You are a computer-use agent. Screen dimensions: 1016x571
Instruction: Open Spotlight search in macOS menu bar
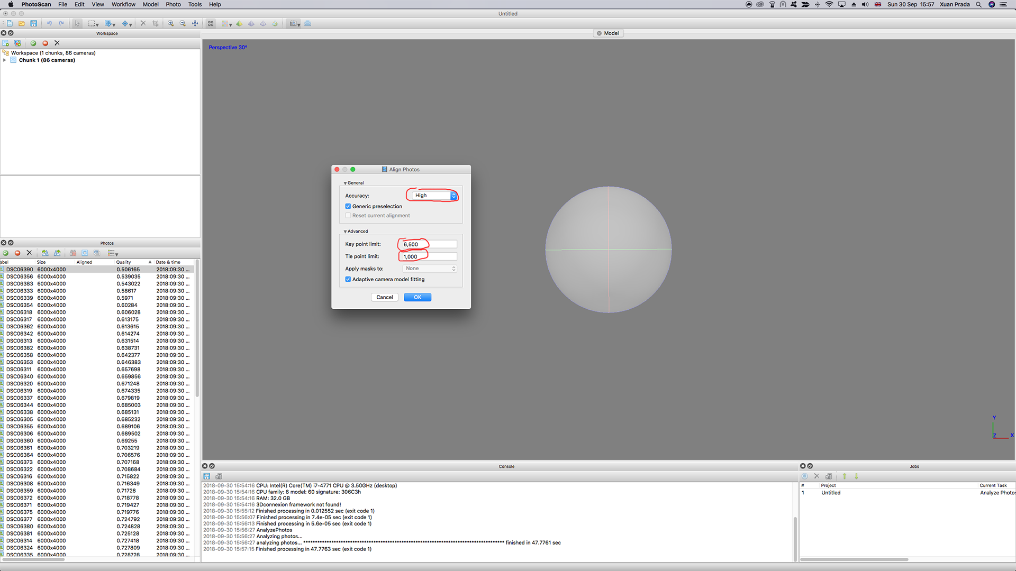coord(978,4)
